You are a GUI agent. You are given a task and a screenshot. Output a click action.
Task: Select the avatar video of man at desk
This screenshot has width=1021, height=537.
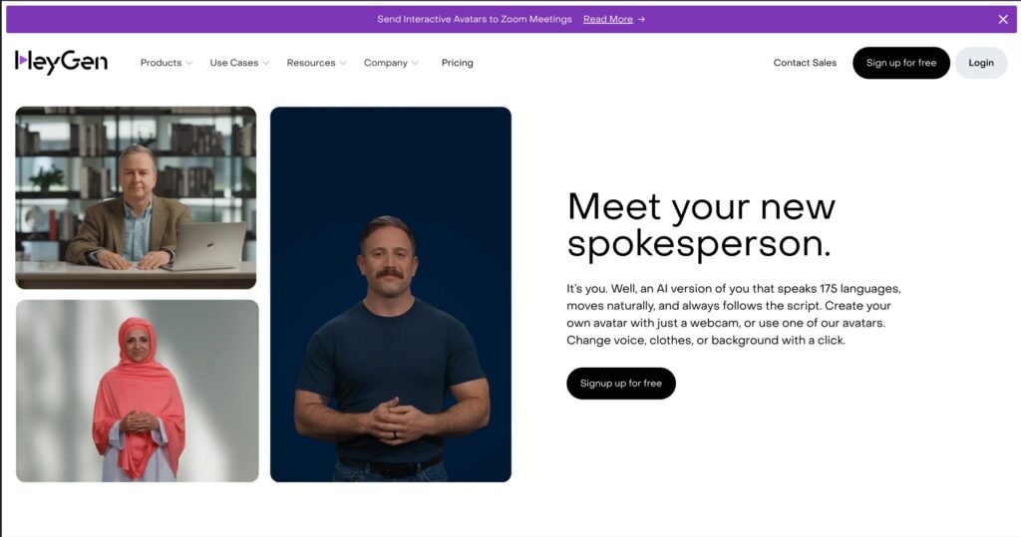coord(136,197)
